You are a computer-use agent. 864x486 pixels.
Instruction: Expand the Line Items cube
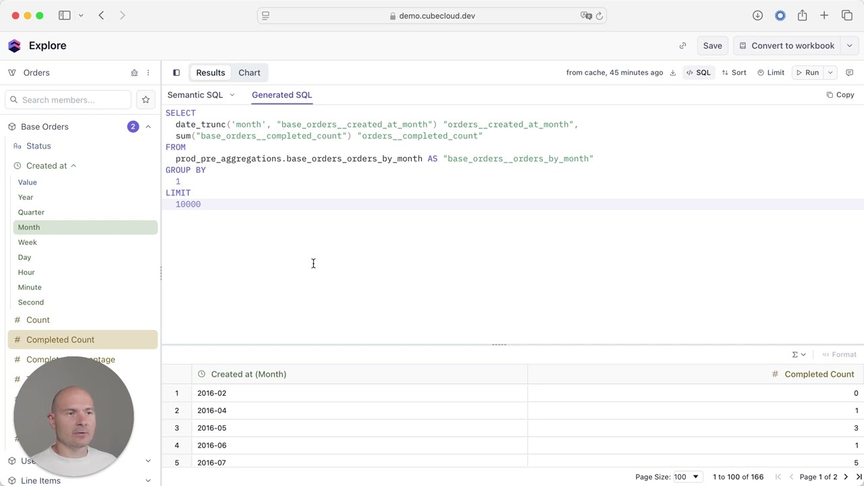[x=148, y=481]
